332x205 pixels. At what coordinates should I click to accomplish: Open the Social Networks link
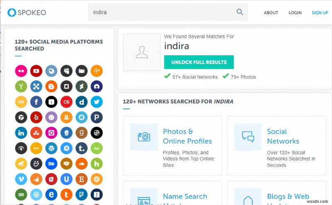(x=283, y=136)
